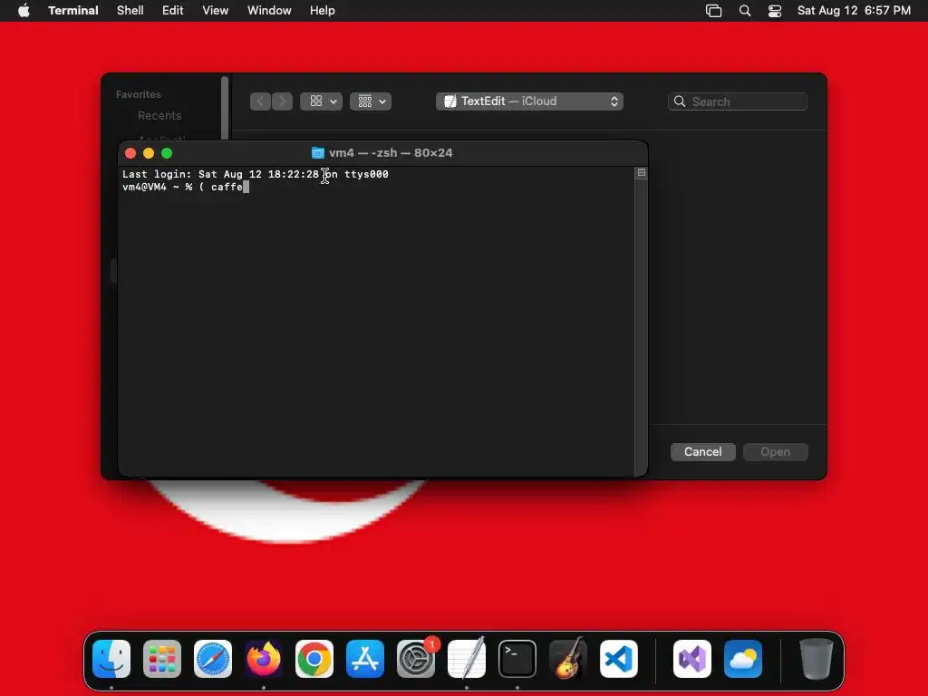Open Spotlight search in menu bar
This screenshot has height=696, width=928.
pos(745,11)
